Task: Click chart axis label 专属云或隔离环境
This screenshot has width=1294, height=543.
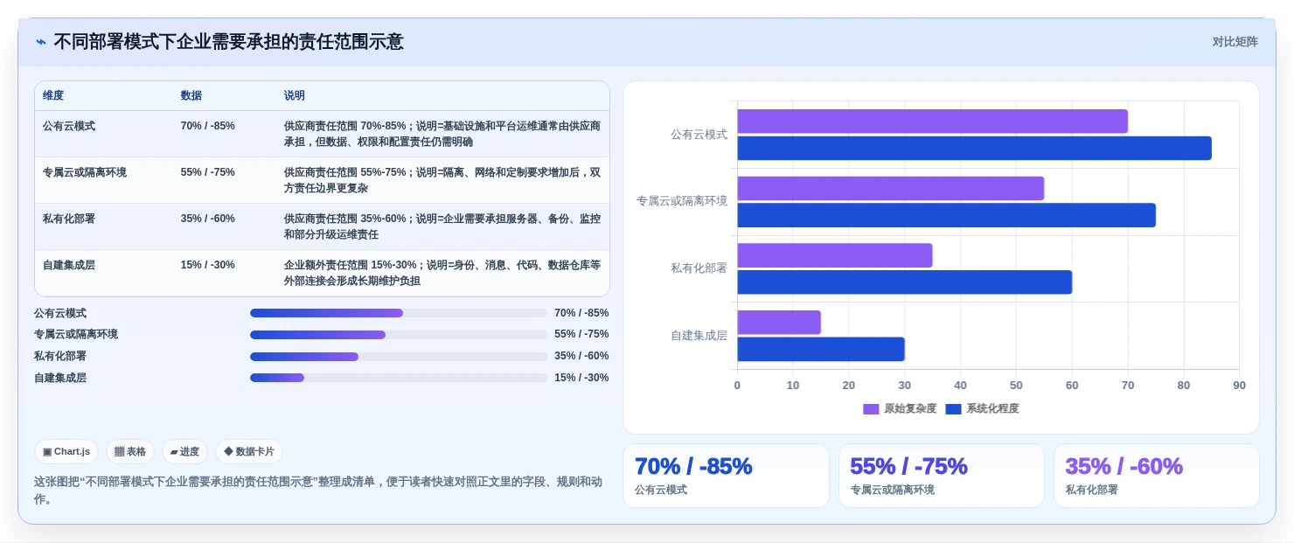Action: [682, 201]
